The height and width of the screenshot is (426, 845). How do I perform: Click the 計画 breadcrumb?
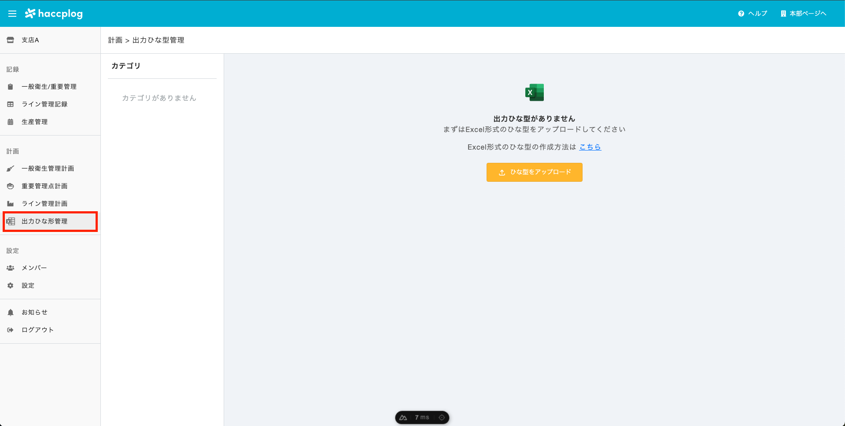click(115, 40)
